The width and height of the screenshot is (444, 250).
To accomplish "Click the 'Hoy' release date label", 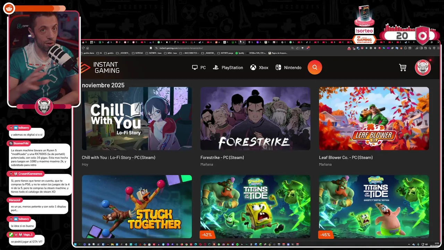I will pyautogui.click(x=85, y=164).
